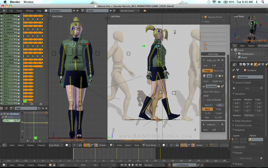The width and height of the screenshot is (268, 168).
Task: Toggle Grease Pencil checkbox
Action: click(x=206, y=17)
